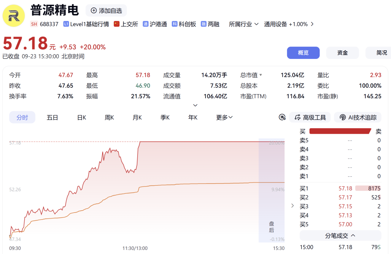Click the SH exchange badge
This screenshot has height=254, width=391.
(x=34, y=24)
